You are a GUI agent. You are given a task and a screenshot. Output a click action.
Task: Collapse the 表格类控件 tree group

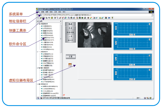click(38, 84)
